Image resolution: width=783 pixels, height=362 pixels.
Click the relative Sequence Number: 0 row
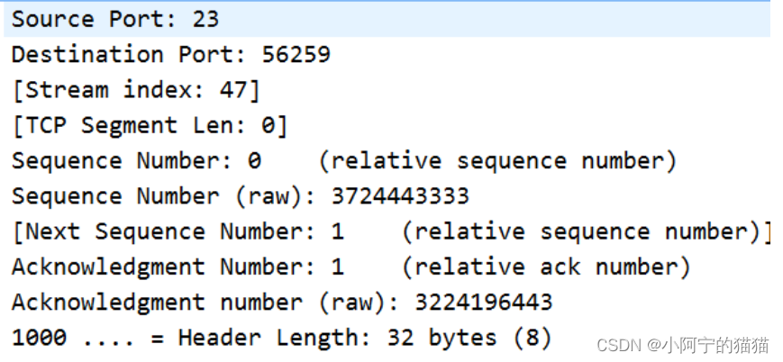(x=387, y=161)
